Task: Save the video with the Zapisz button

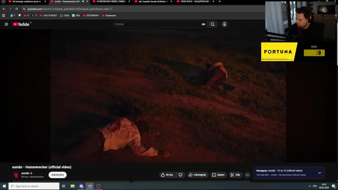Action: pyautogui.click(x=218, y=175)
